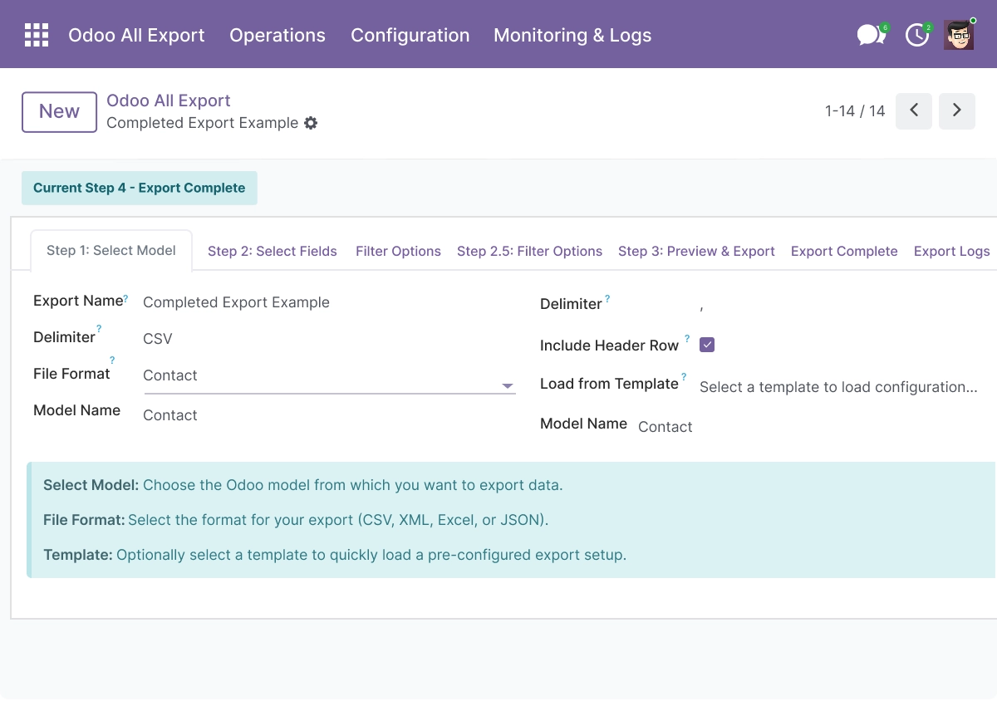
Task: Open the user avatar menu
Action: (x=959, y=35)
